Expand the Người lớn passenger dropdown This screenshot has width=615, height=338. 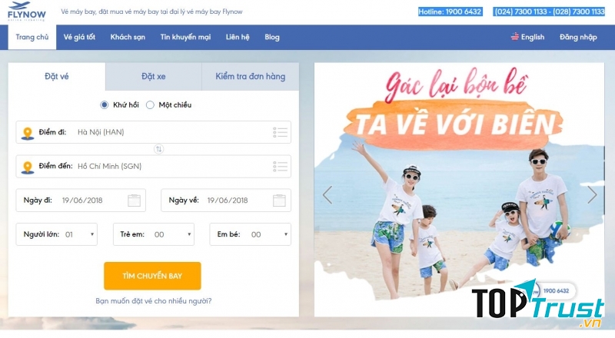click(56, 234)
